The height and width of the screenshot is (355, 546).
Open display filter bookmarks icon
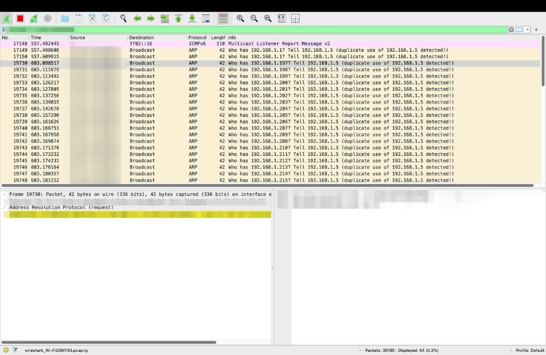click(x=4, y=30)
